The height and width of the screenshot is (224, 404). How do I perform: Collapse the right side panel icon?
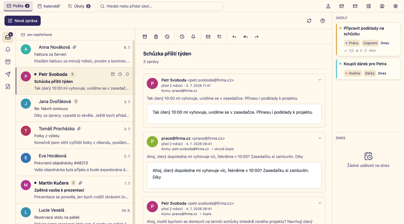pyautogui.click(x=369, y=6)
